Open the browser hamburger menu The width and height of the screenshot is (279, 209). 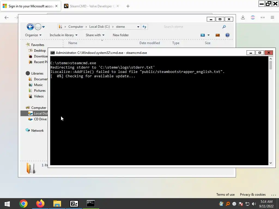click(272, 17)
